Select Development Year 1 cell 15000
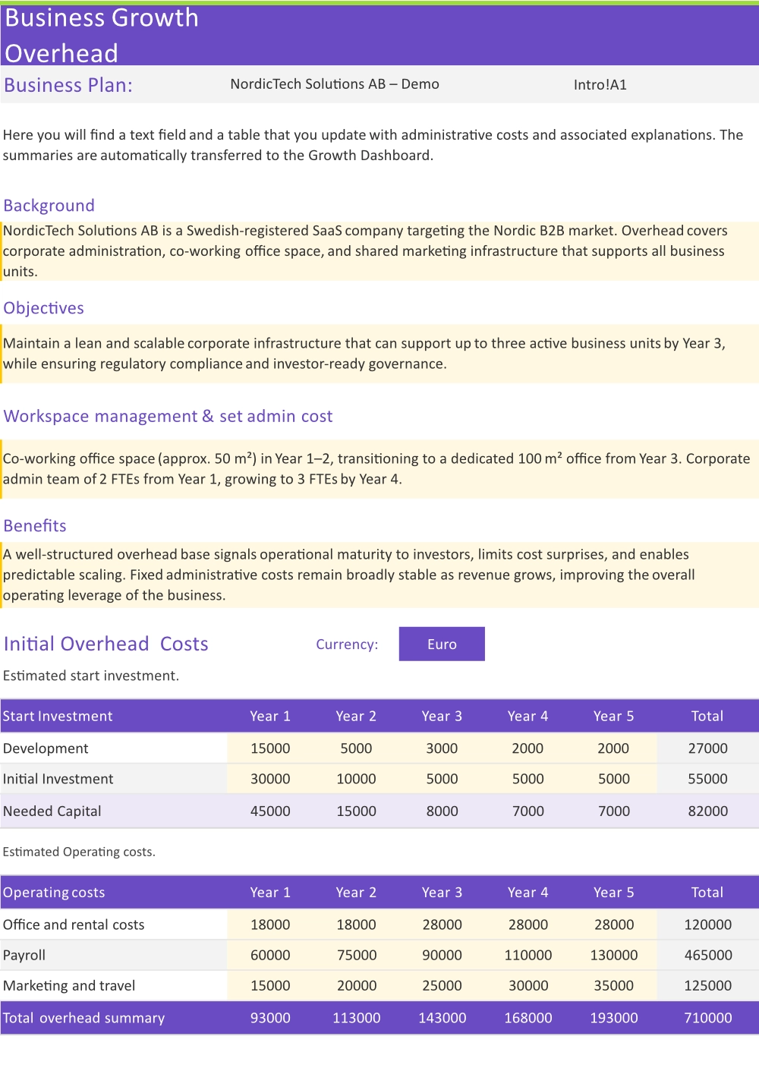The image size is (759, 1090). [x=270, y=748]
